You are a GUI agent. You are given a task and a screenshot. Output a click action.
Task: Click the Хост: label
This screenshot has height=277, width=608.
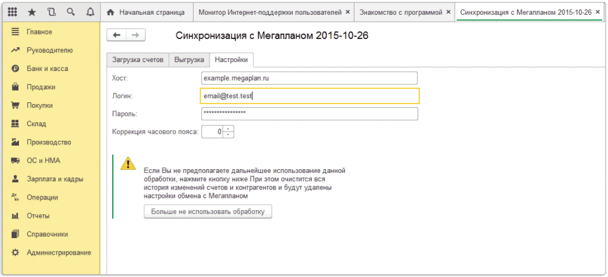click(120, 79)
